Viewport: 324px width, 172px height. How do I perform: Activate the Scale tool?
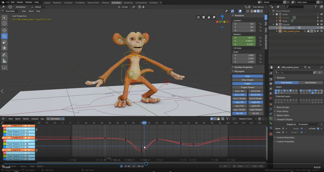pyautogui.click(x=4, y=42)
